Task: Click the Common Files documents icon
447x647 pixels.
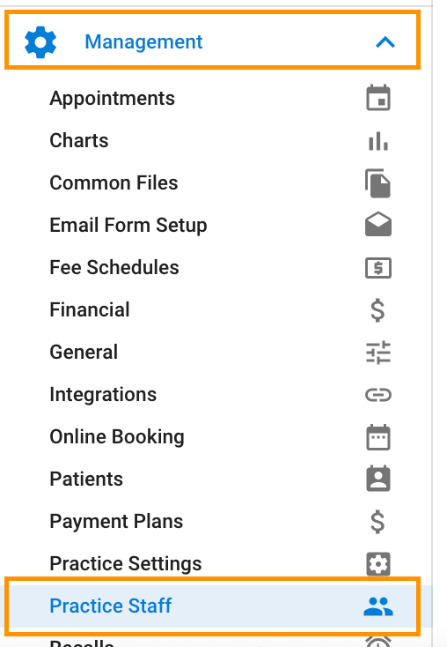Action: [377, 183]
